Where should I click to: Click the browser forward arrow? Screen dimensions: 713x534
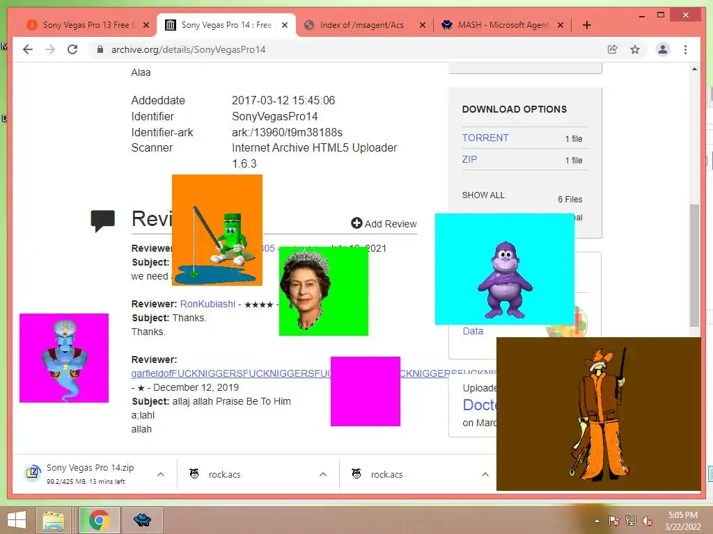[x=50, y=49]
